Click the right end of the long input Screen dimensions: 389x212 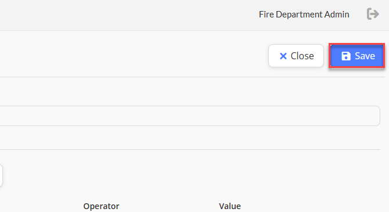(372, 116)
